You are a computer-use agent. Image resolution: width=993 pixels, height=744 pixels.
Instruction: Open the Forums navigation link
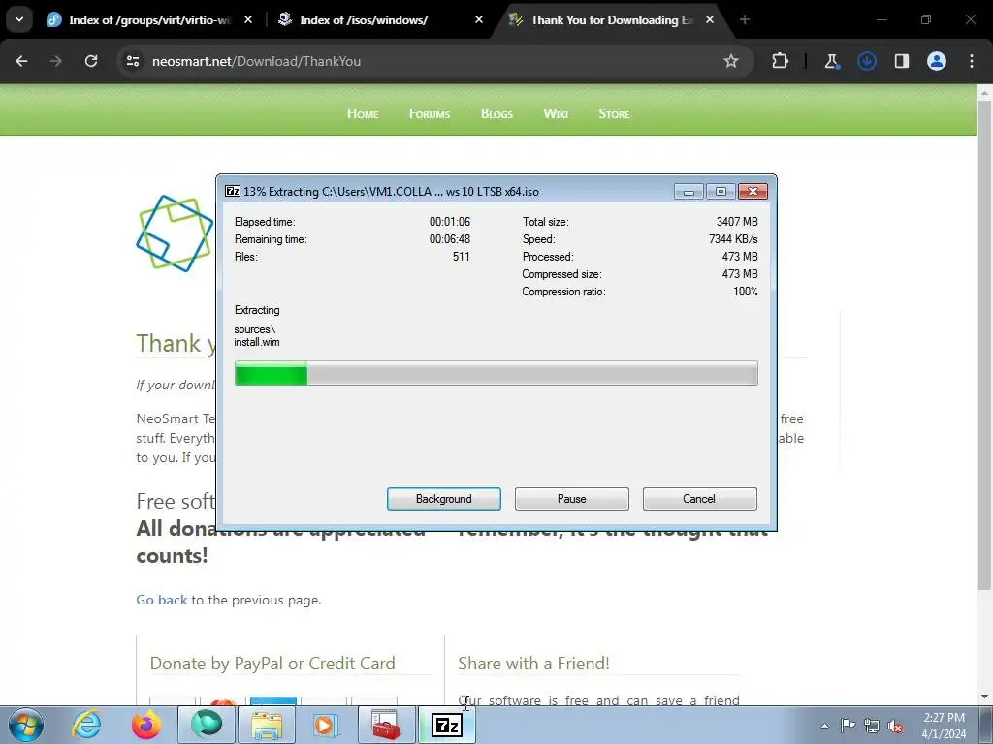pos(430,114)
